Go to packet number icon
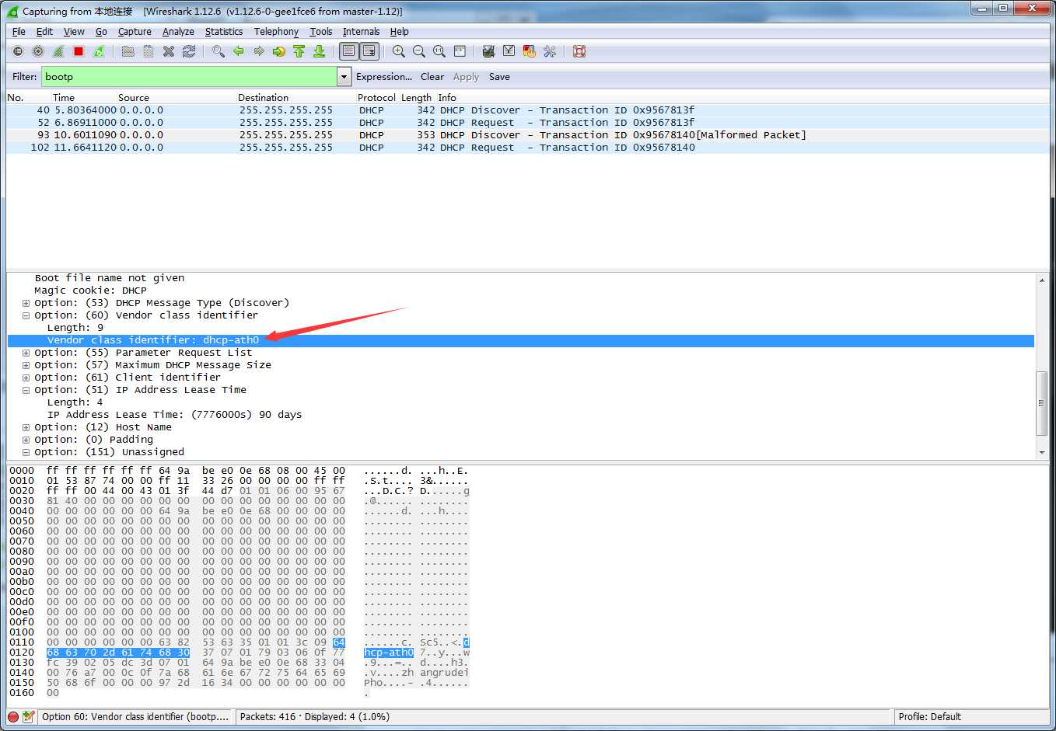Viewport: 1056px width, 731px height. [x=279, y=51]
